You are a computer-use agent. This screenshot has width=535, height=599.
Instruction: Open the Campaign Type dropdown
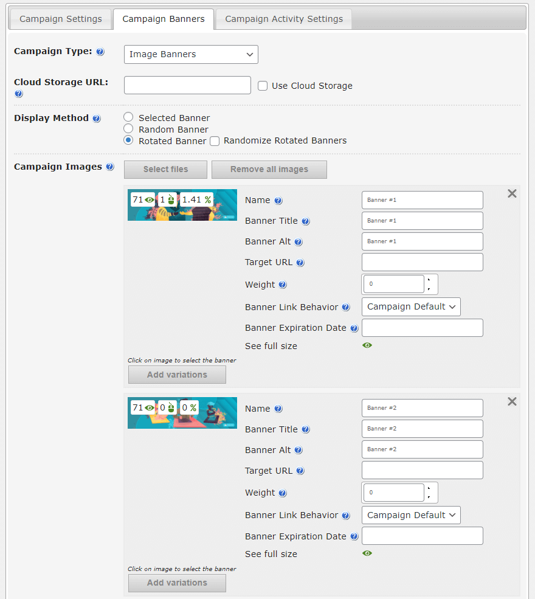pyautogui.click(x=191, y=54)
